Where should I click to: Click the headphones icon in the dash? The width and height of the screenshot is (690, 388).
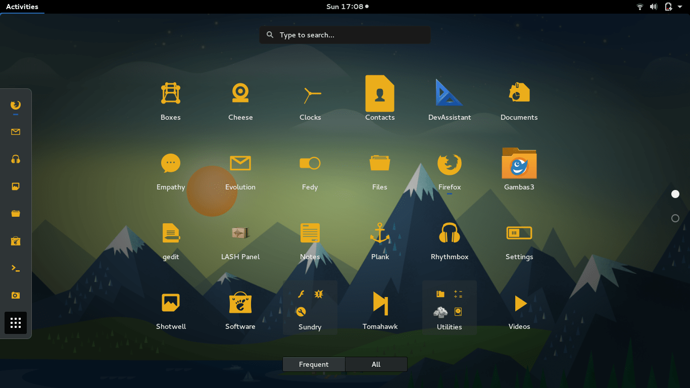[16, 159]
